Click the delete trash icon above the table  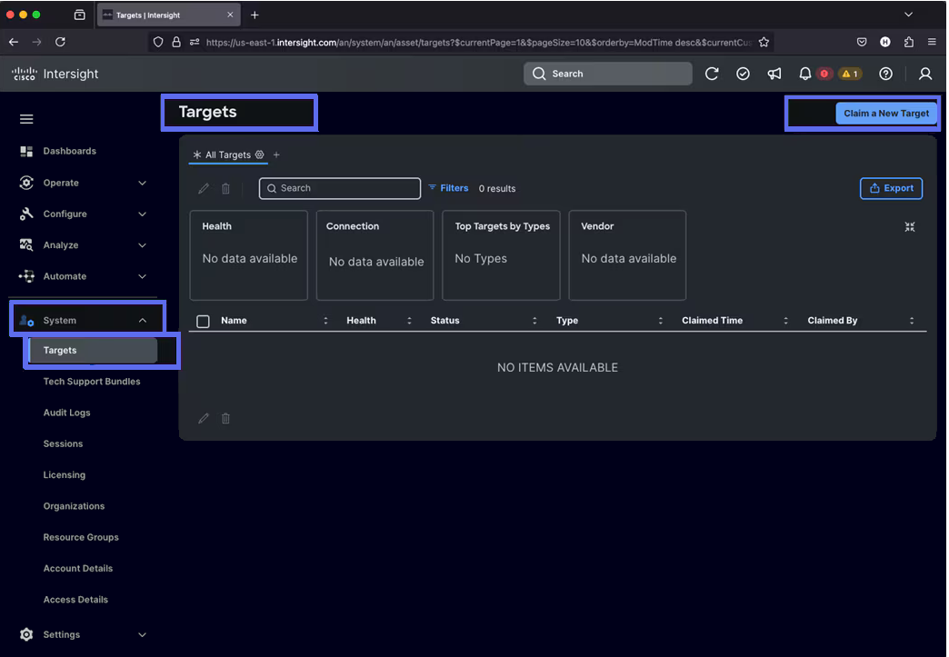[x=225, y=188]
